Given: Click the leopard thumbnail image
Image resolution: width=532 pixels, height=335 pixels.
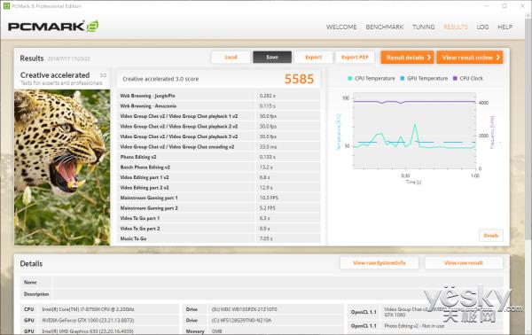Looking at the screenshot, I should coord(62,167).
